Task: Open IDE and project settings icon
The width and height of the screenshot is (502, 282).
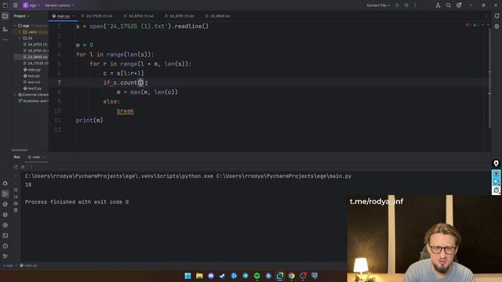Action: click(x=459, y=5)
